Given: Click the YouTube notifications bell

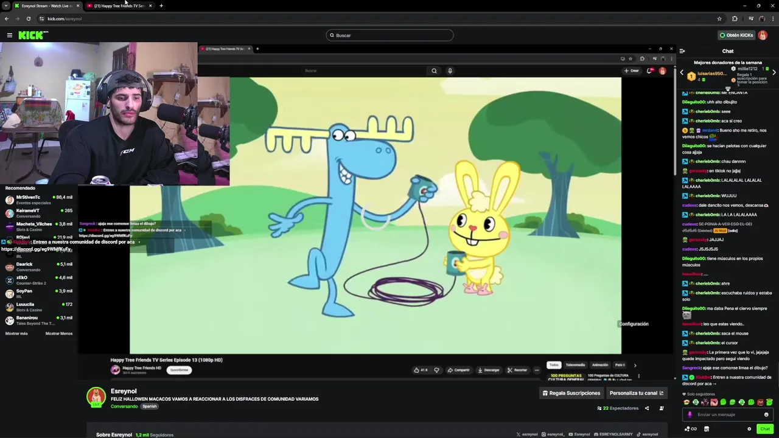Looking at the screenshot, I should coord(651,71).
